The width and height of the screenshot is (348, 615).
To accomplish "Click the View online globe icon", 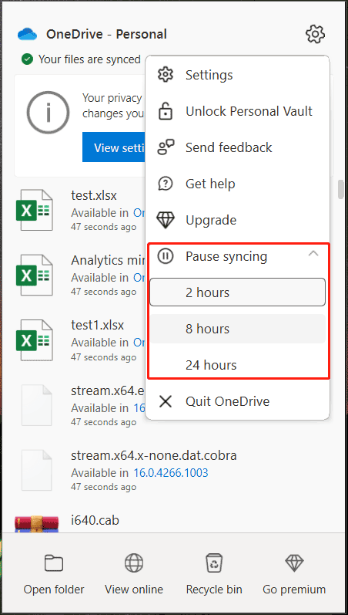I will (x=134, y=563).
